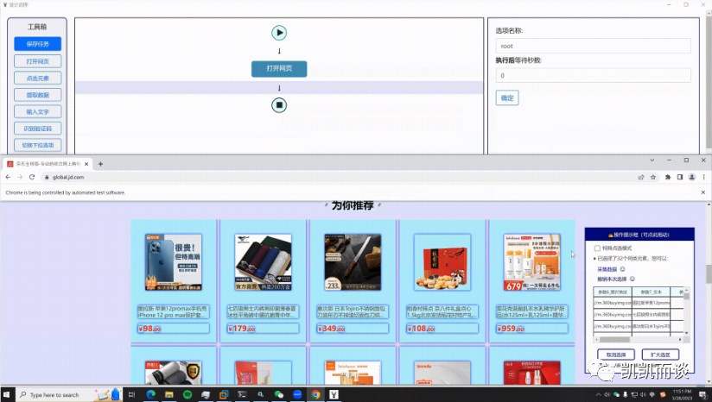712x402 pixels.
Task: Click the 参数7_文本 column header
Action: coord(652,292)
